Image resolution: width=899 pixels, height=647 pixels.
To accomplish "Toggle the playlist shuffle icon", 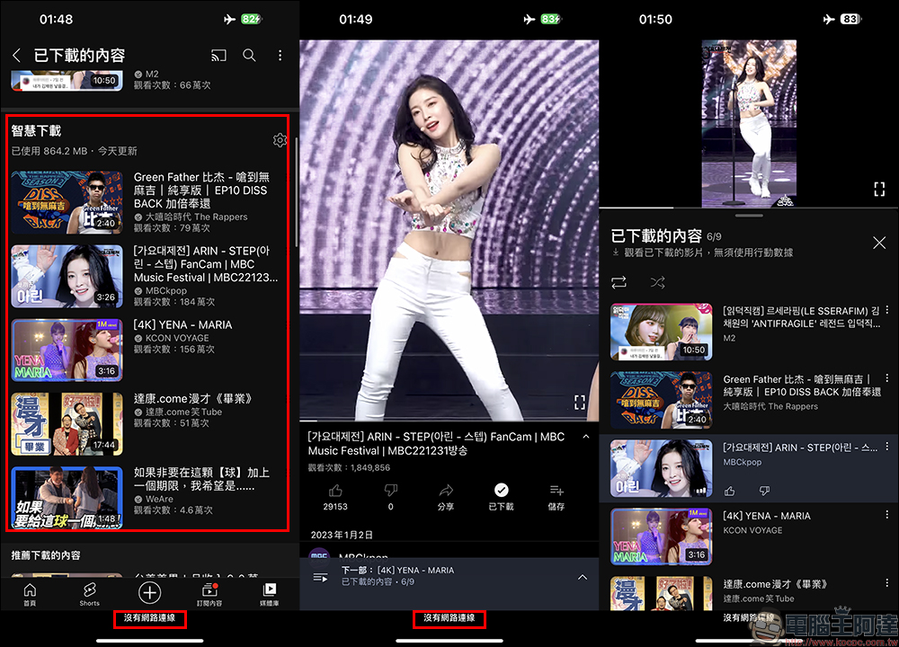I will tap(658, 282).
